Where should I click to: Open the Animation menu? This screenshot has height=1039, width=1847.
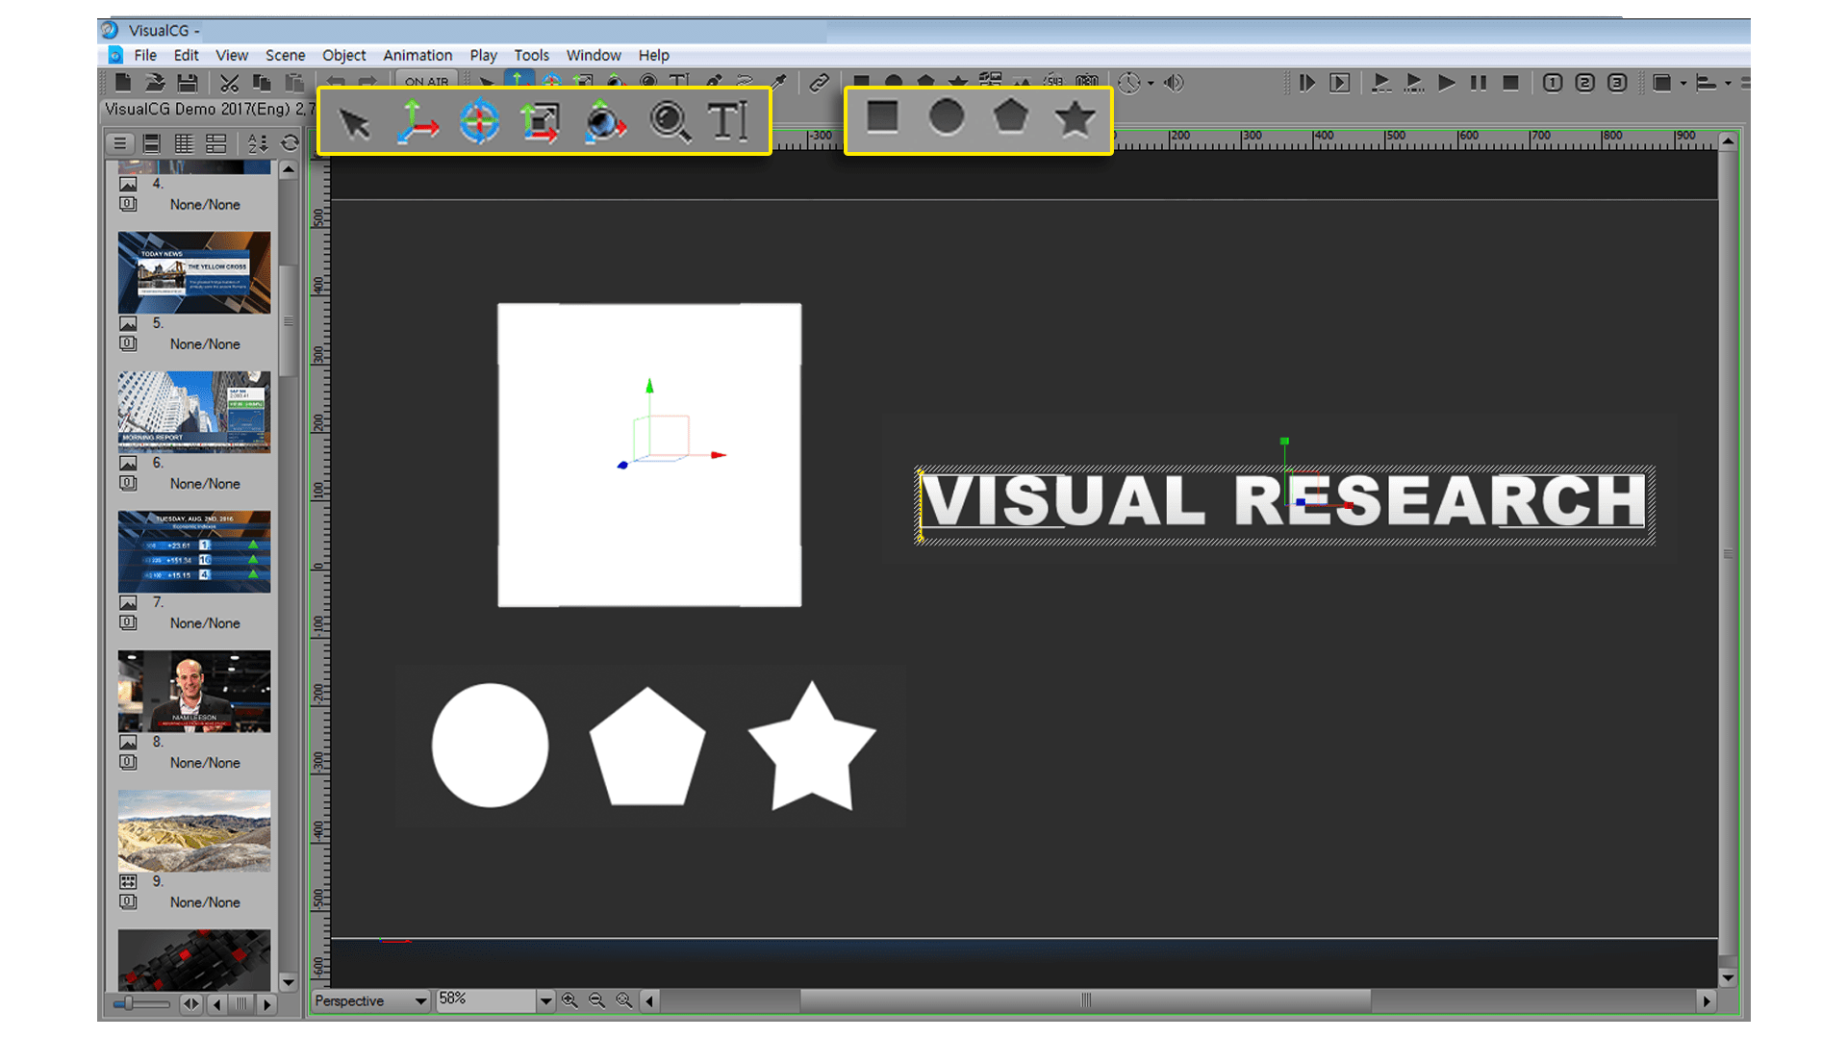(417, 55)
